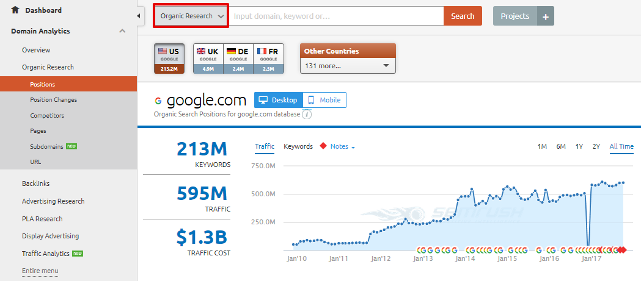
Task: Select the US Google database
Action: (x=169, y=59)
